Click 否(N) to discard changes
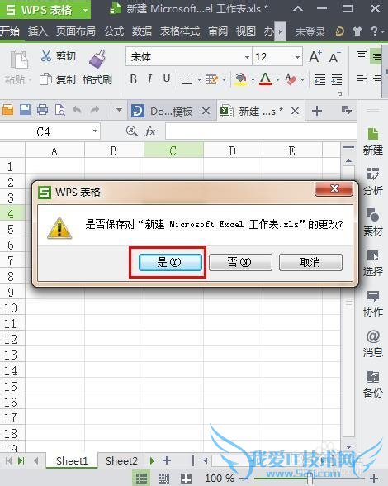This screenshot has width=388, height=486. pyautogui.click(x=240, y=262)
